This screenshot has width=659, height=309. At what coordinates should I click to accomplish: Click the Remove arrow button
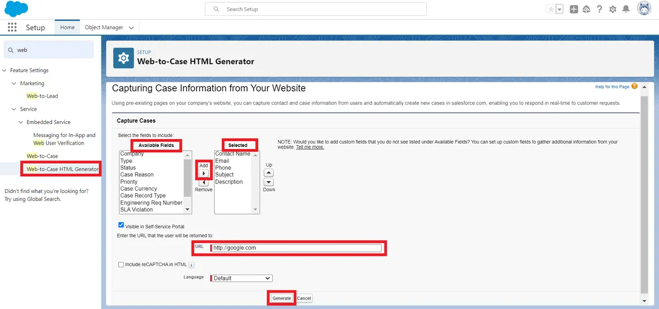pos(204,182)
